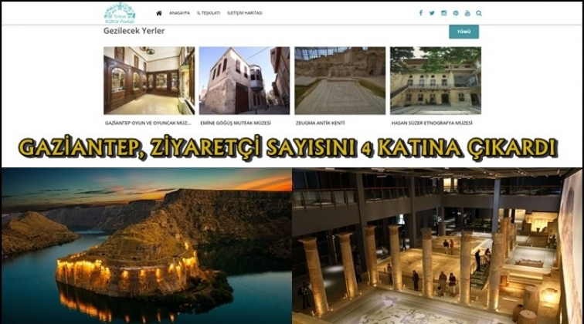Open the Pinterest social link
584x324 pixels.
coord(456,13)
